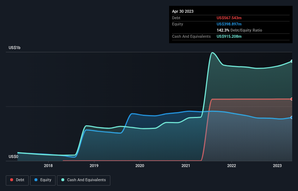The width and height of the screenshot is (298, 191).
Task: Select the 2020 x-axis label
Action: coord(140,166)
